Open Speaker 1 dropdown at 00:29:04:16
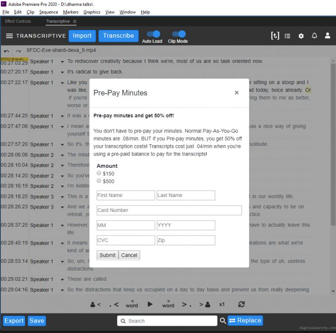The height and width of the screenshot is (333, 336). click(x=62, y=290)
